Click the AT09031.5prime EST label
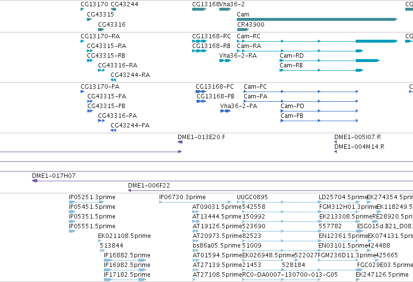Image resolution: width=413 pixels, height=282 pixels. (x=217, y=207)
